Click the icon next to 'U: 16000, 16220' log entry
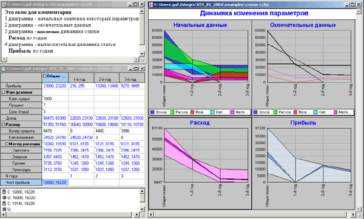This screenshot has width=364, height=219. (x=4, y=198)
